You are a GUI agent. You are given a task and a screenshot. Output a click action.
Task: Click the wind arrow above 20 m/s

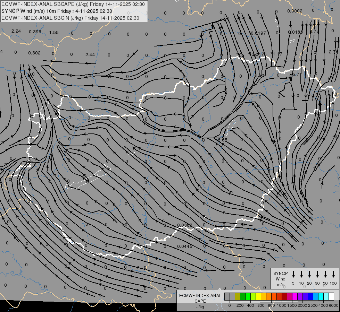click(x=309, y=274)
